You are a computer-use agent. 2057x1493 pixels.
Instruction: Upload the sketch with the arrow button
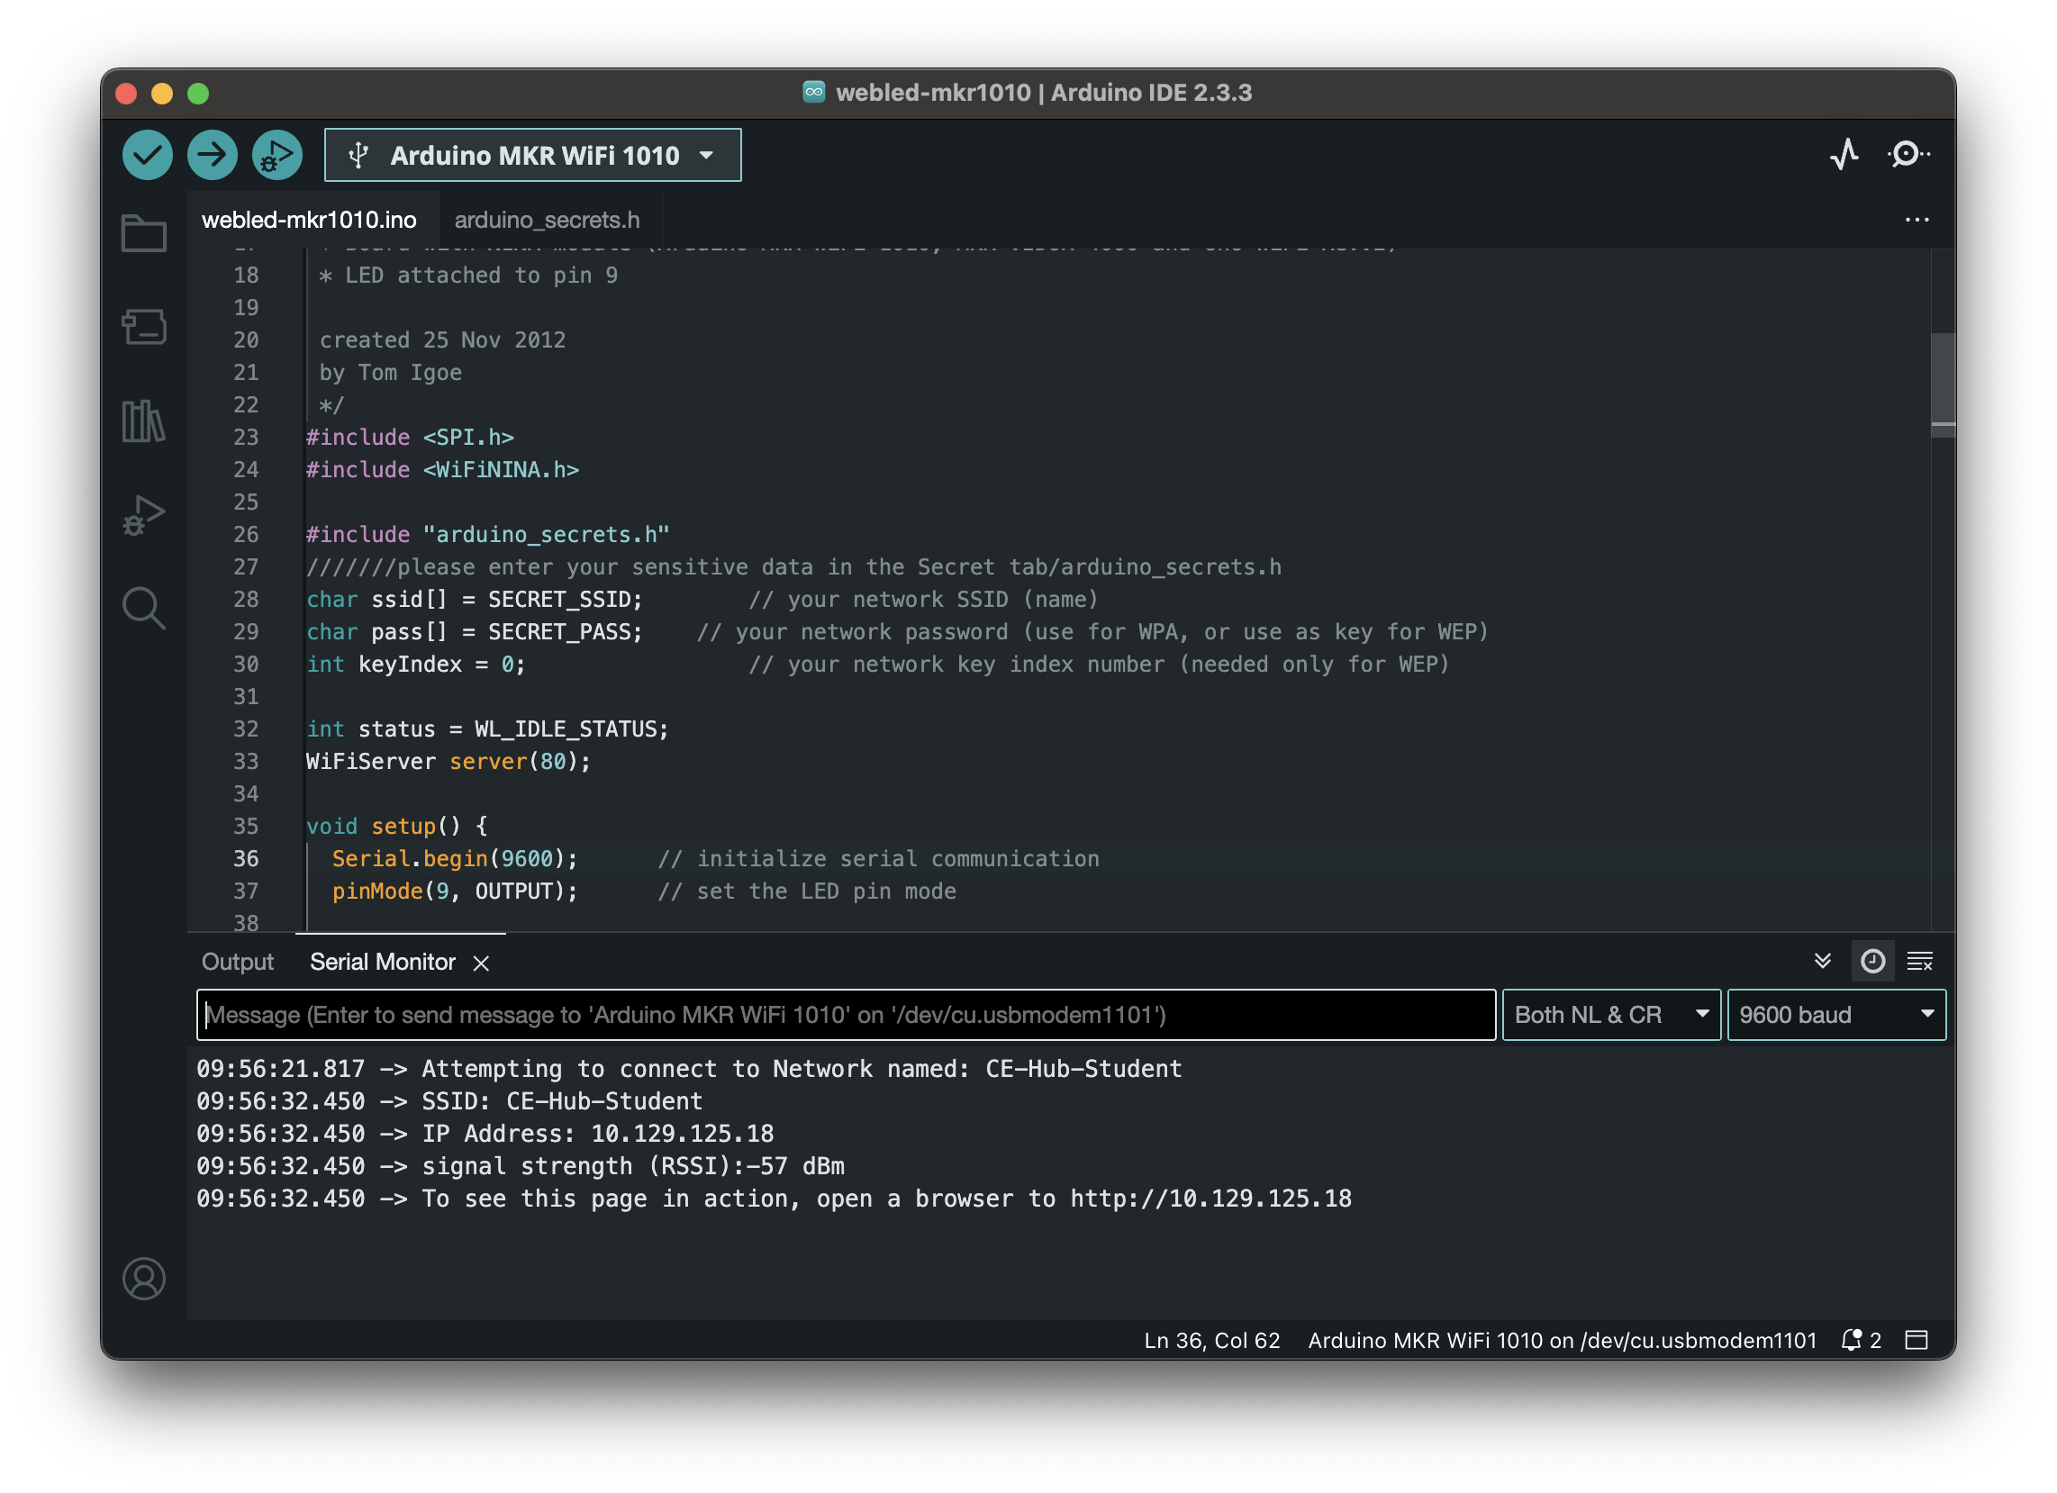[x=213, y=155]
